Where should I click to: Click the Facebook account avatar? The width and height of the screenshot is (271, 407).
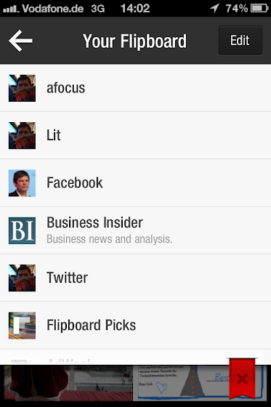pyautogui.click(x=22, y=183)
